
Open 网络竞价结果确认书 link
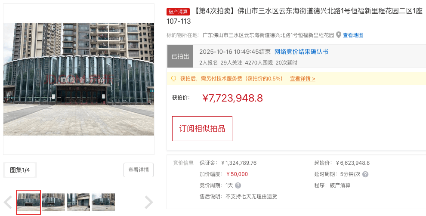[x=301, y=52]
